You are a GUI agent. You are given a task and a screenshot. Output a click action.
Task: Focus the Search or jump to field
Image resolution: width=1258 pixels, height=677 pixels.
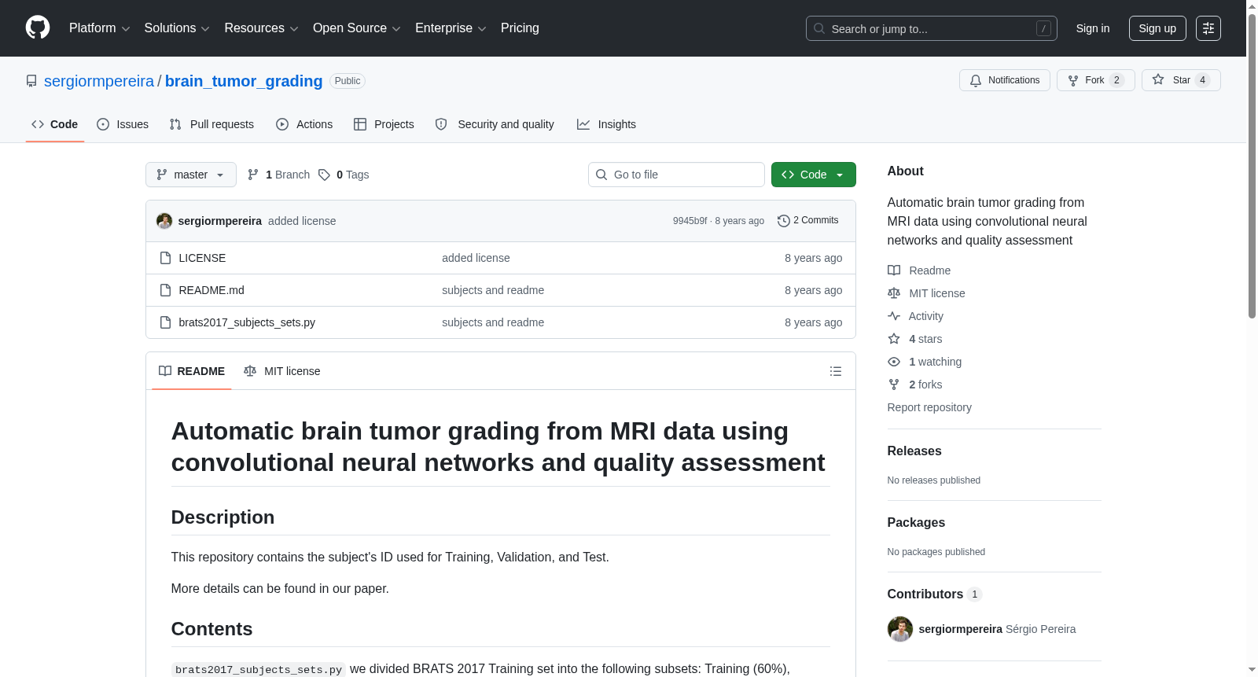pos(932,28)
